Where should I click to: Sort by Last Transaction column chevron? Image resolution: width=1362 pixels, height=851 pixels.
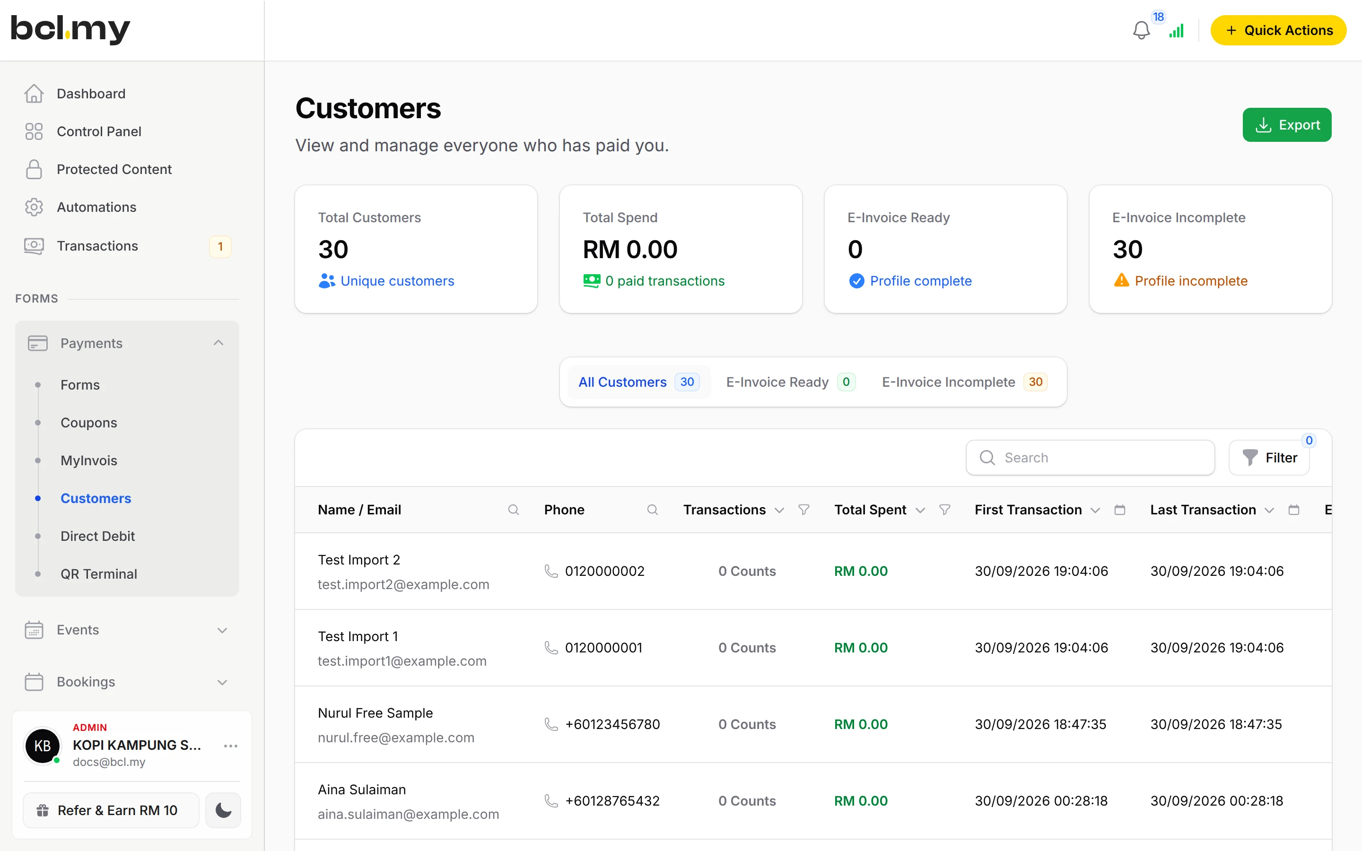coord(1268,510)
